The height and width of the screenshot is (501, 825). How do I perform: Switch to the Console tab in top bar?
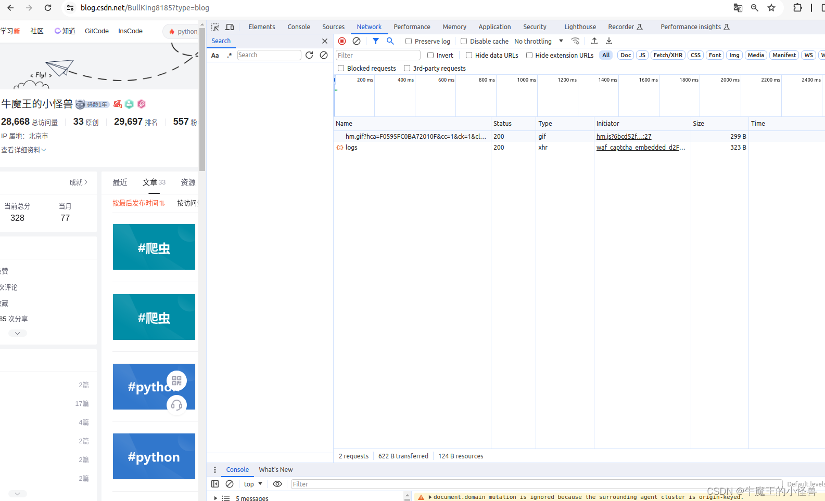click(x=299, y=27)
